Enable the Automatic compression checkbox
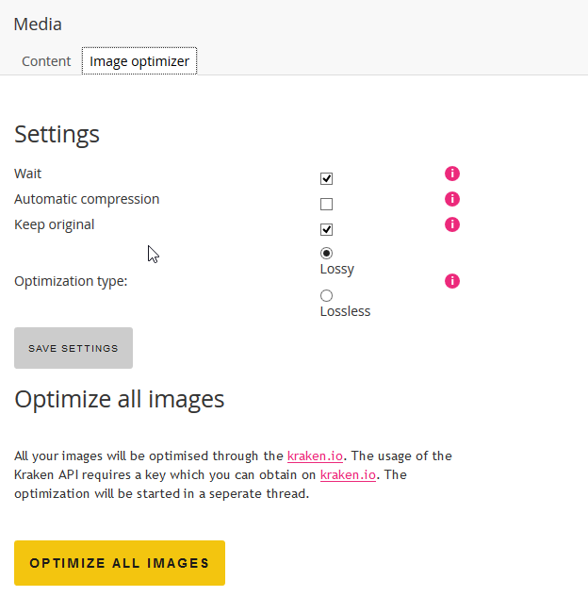 (326, 204)
